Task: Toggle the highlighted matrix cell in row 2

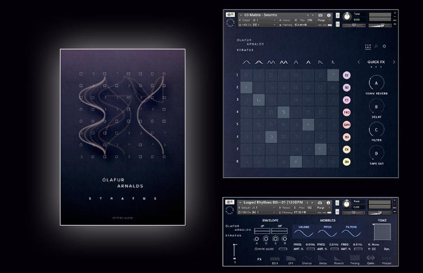Action: [x=246, y=87]
